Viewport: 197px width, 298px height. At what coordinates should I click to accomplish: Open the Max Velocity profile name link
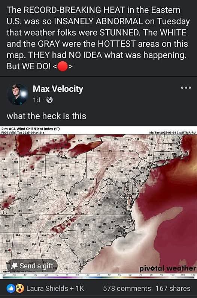click(x=58, y=89)
